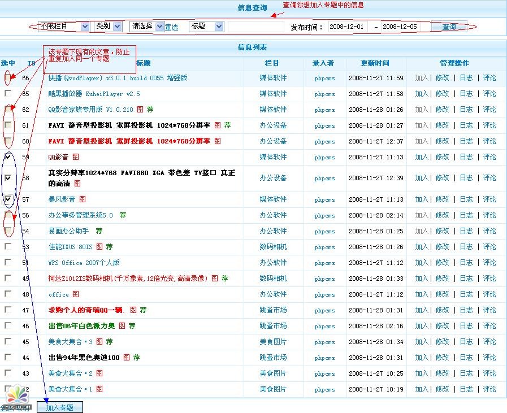Viewport: 507px width, 413px height.
Task: Click the 更新时间 column header
Action: pyautogui.click(x=375, y=63)
